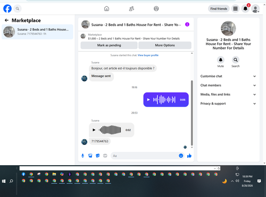Viewport: 266px width, 197px height.
Task: Open the View buyer profile link
Action: point(148,55)
